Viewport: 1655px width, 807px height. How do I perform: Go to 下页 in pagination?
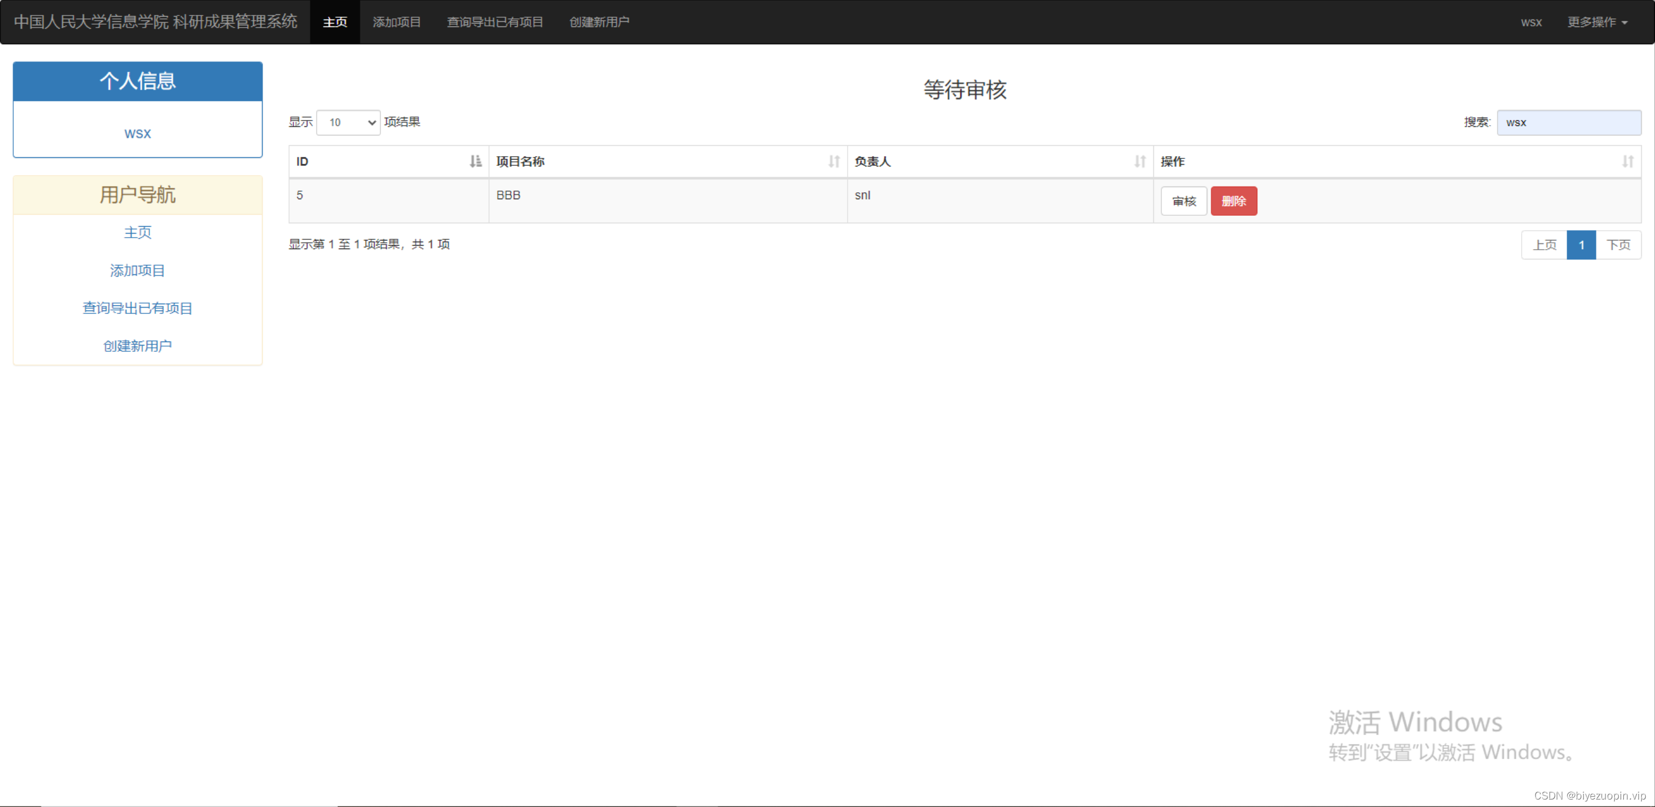point(1618,245)
